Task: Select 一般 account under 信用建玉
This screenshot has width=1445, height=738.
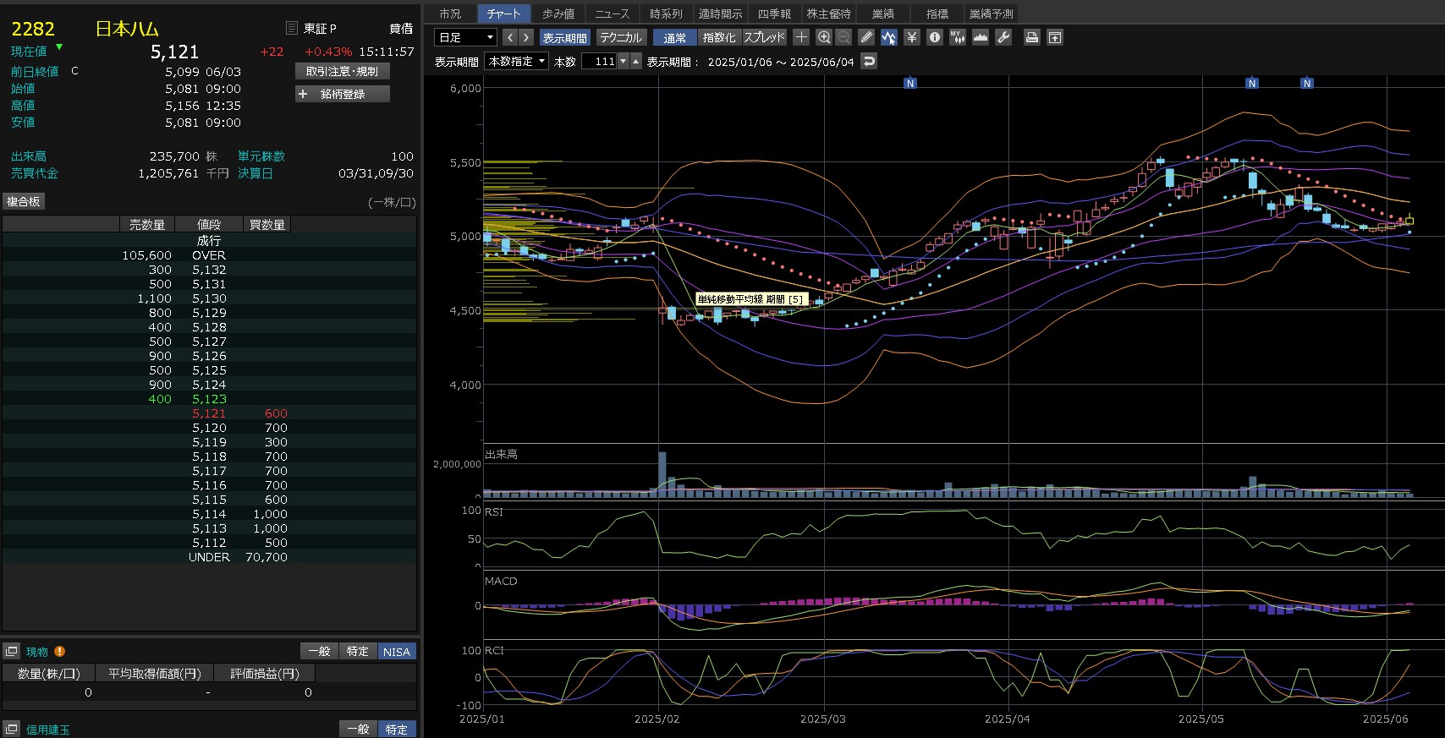Action: (358, 729)
